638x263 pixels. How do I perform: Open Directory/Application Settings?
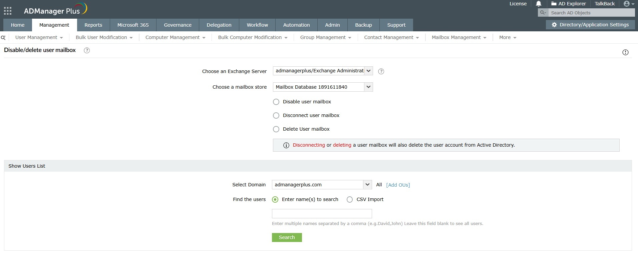pos(590,25)
